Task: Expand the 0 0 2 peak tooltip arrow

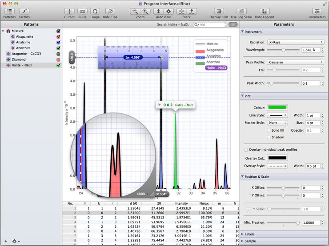Action: 160,105
